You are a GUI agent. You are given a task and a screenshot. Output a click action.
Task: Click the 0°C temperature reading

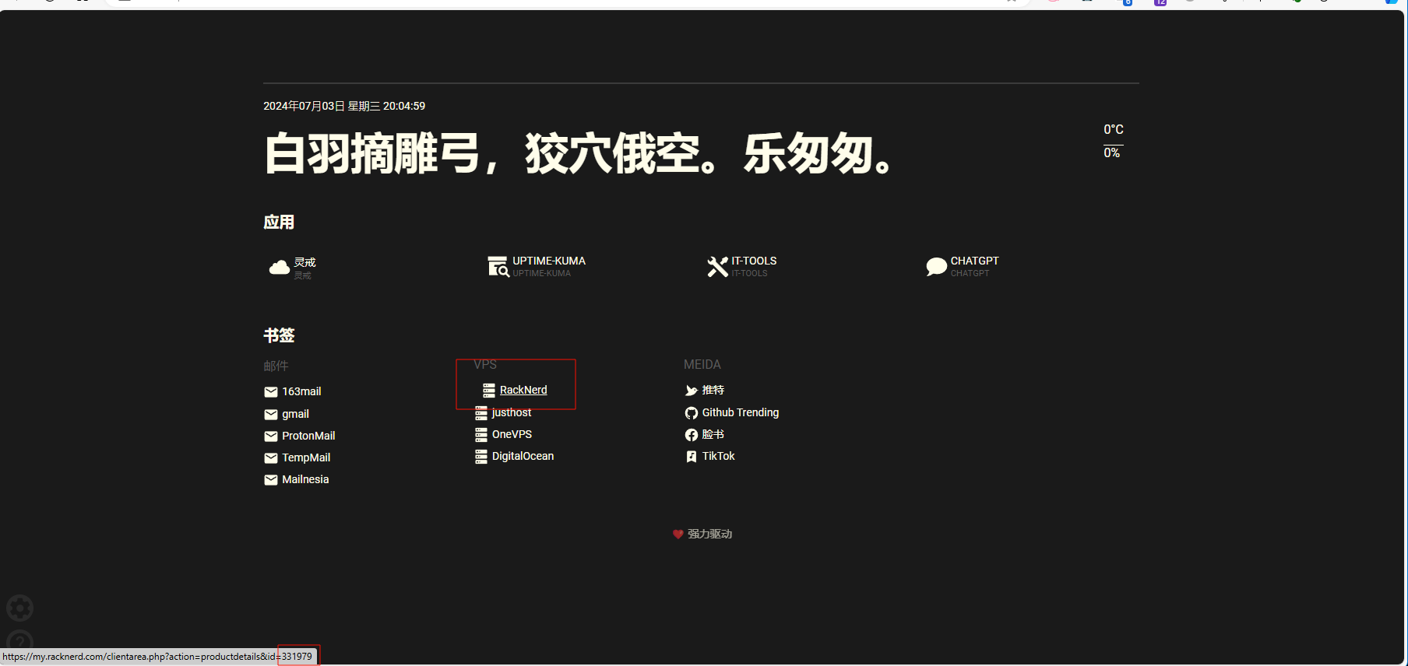[x=1114, y=129]
